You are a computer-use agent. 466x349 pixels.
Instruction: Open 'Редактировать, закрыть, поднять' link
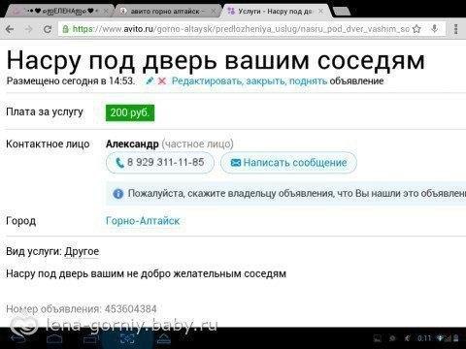tap(250, 80)
